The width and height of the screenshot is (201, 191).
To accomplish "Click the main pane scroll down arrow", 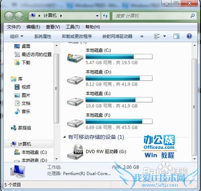I will [195, 159].
